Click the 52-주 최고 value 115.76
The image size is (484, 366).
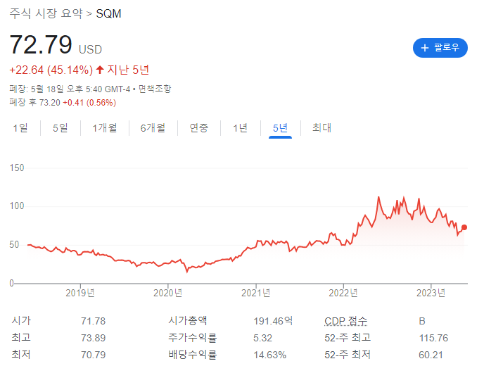coord(433,338)
